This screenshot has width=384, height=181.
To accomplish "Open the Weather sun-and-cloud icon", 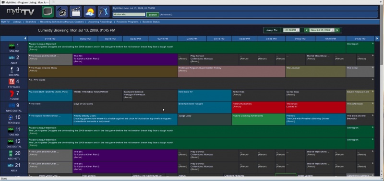I will pos(90,11).
